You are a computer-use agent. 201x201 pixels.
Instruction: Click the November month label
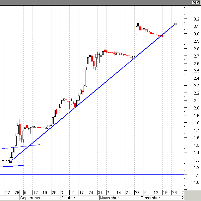109,198
